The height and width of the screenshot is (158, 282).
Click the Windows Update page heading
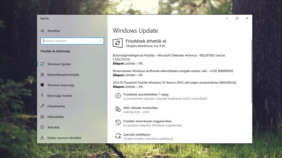[135, 31]
